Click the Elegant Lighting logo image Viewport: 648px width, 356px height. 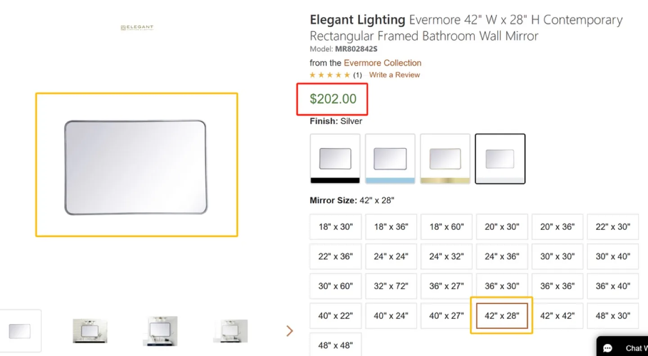(x=137, y=27)
